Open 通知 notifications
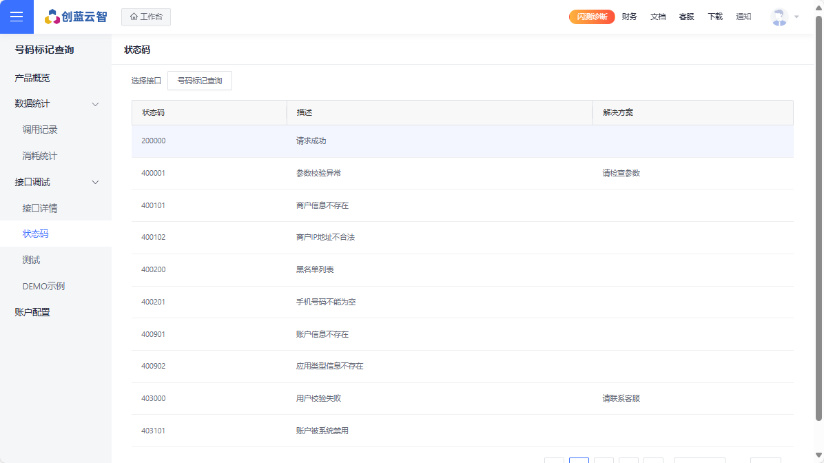The height and width of the screenshot is (463, 824). pos(743,17)
